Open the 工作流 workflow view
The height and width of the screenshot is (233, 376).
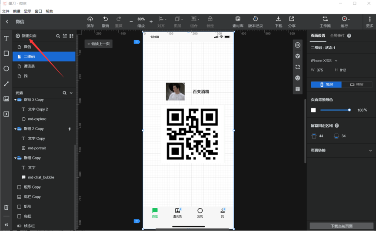click(x=325, y=22)
